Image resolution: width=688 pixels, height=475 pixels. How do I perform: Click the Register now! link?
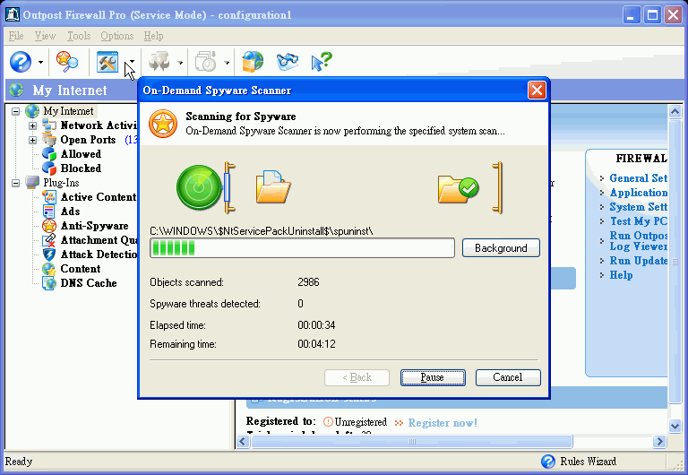click(x=443, y=423)
